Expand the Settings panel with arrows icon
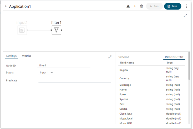The image size is (193, 129). 110,57
